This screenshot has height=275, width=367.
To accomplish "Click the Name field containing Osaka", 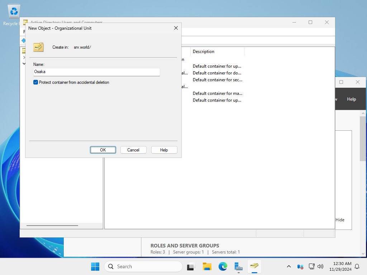I will point(96,72).
